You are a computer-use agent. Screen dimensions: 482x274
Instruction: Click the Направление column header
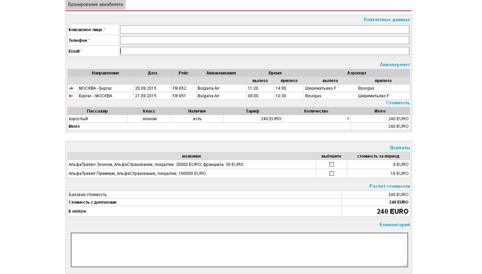click(x=105, y=73)
